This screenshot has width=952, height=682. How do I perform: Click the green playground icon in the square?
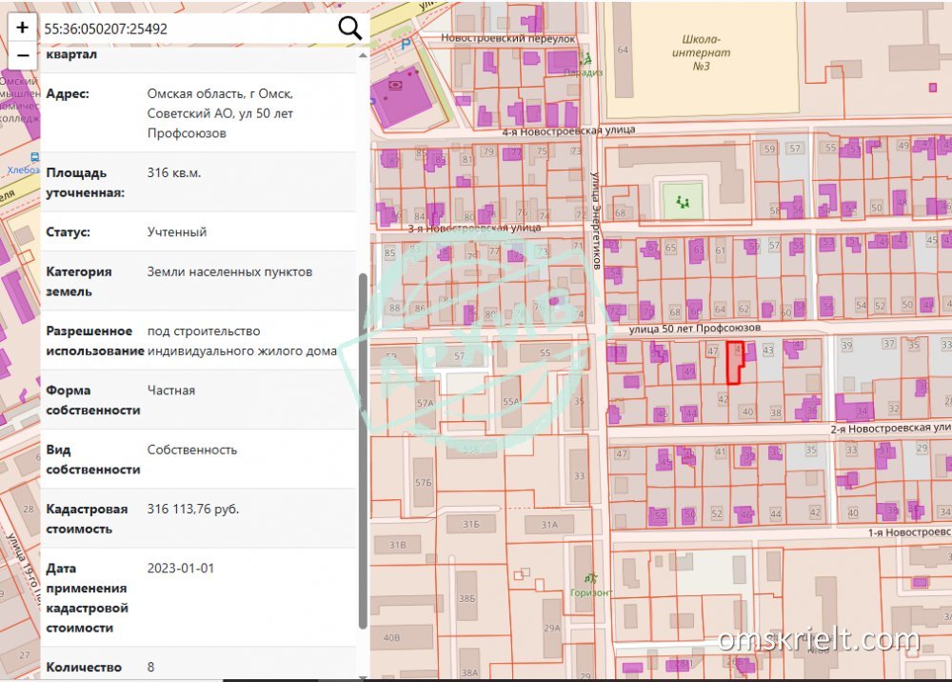682,201
